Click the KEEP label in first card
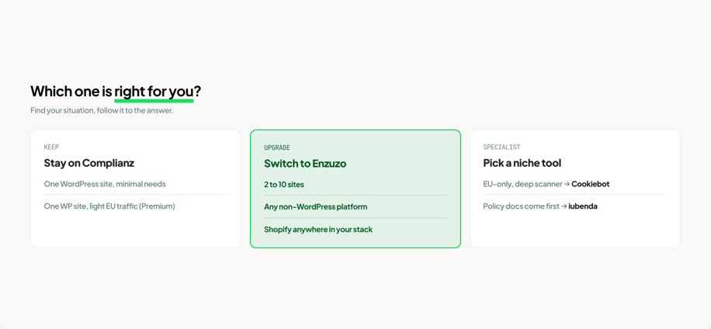 click(x=51, y=147)
